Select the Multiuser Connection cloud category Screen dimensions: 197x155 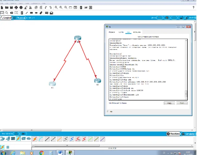(29, 139)
